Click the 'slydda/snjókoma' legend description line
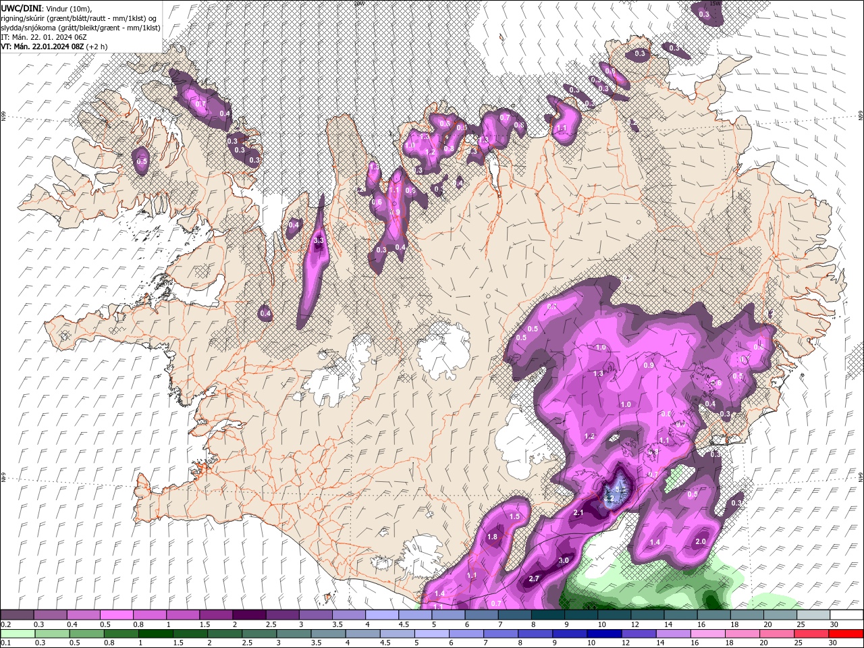This screenshot has height=648, width=864. coord(80,28)
